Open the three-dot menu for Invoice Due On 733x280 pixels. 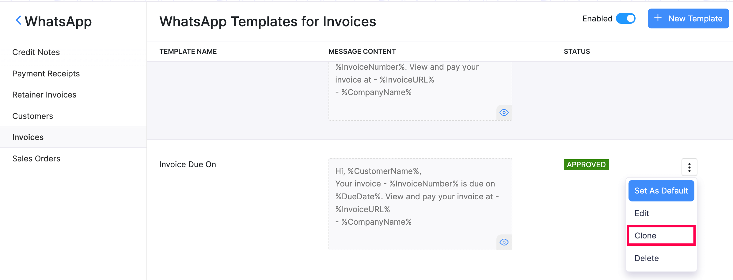click(689, 167)
